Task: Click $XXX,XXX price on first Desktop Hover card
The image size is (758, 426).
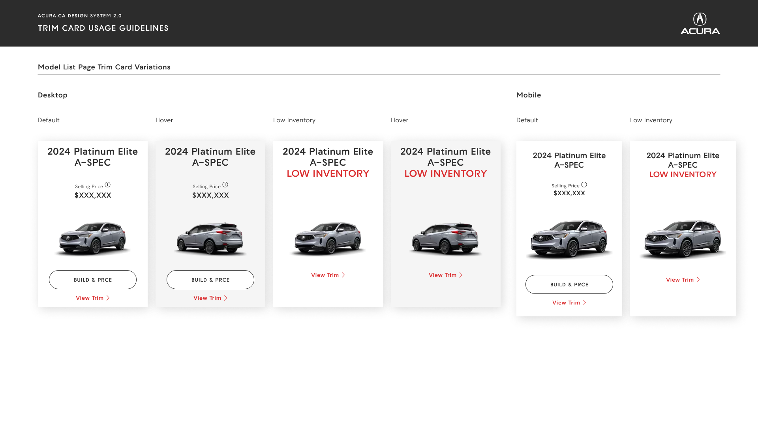Action: (210, 195)
